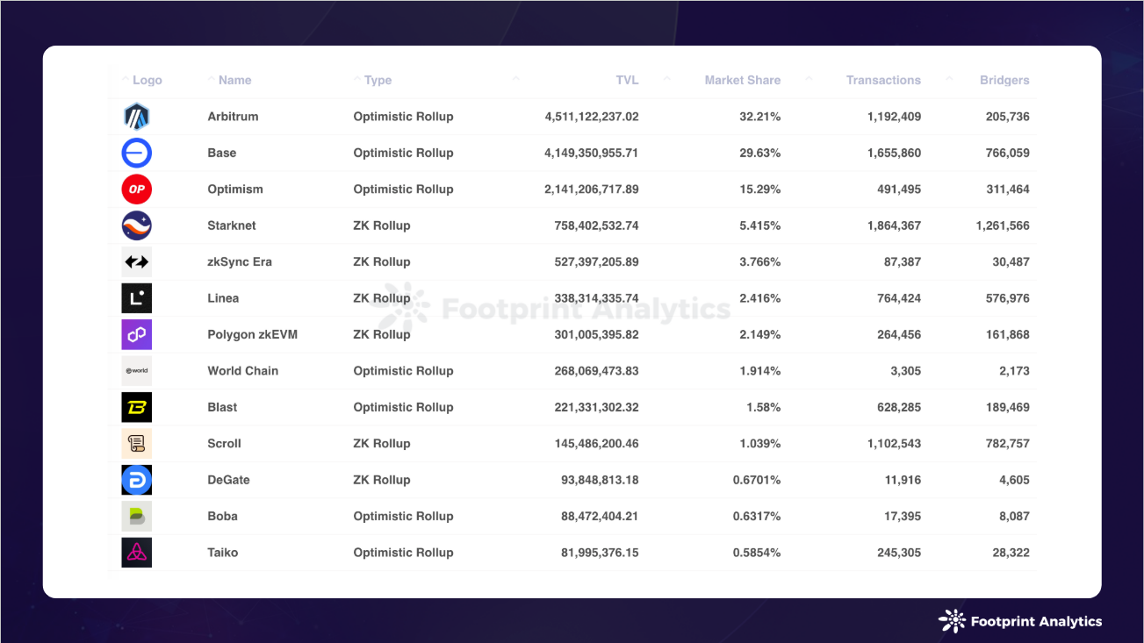Open the World Chain name link
The height and width of the screenshot is (643, 1144).
point(242,371)
